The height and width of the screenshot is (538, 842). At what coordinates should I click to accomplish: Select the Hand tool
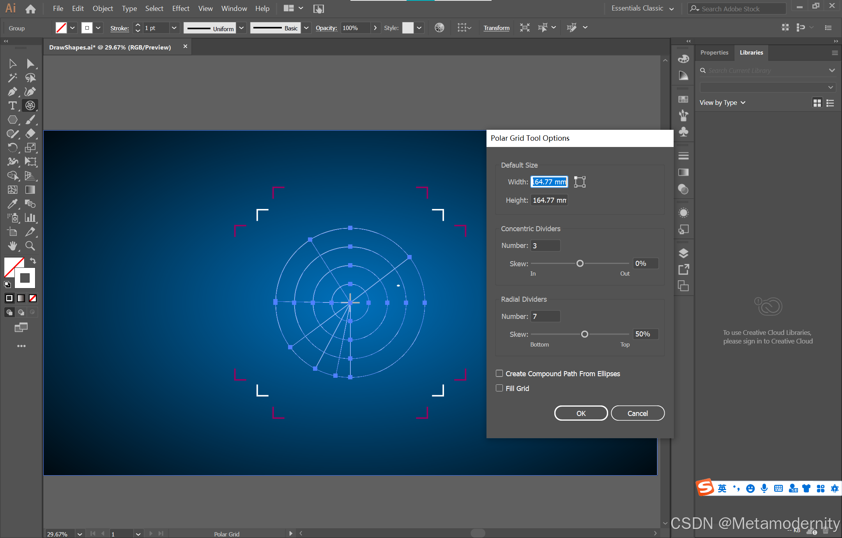click(x=12, y=246)
